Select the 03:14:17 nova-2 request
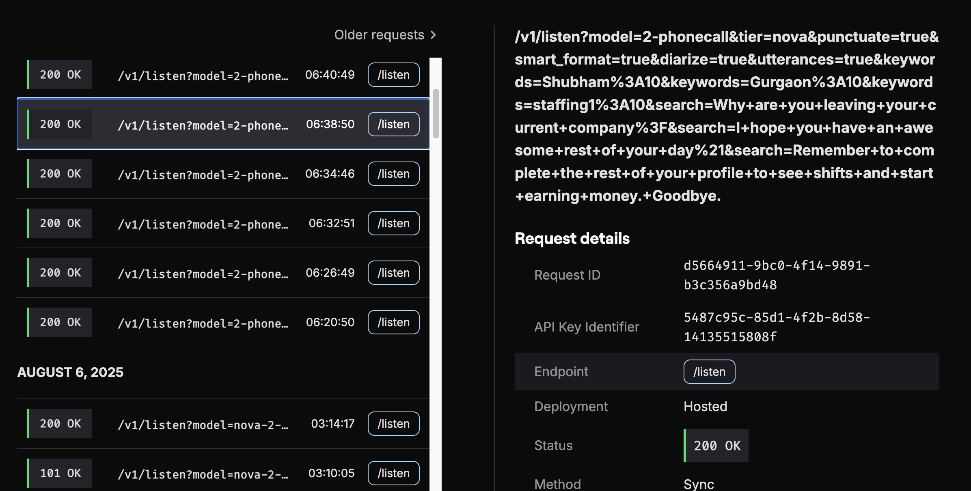 click(203, 424)
